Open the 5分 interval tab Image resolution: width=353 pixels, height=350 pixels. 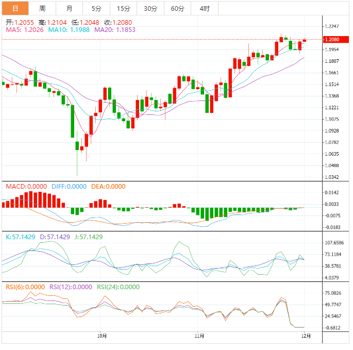point(96,8)
